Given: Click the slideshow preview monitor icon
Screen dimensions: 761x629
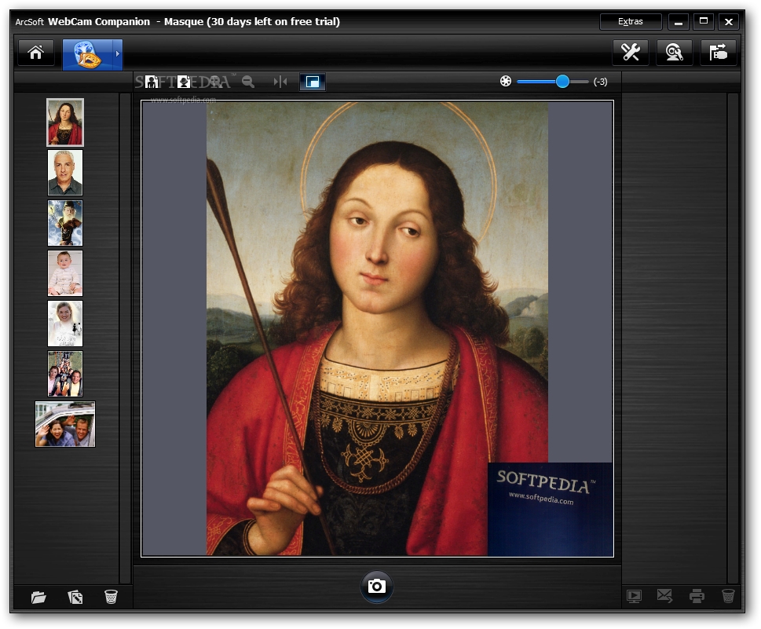Looking at the screenshot, I should point(634,596).
